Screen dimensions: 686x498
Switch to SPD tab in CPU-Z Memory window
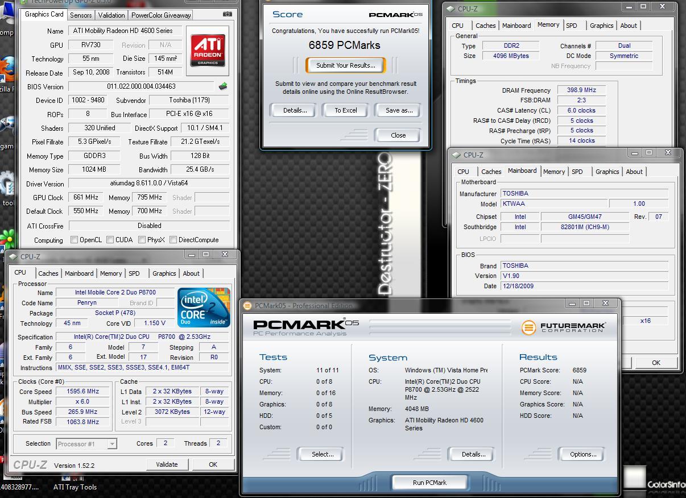click(571, 26)
